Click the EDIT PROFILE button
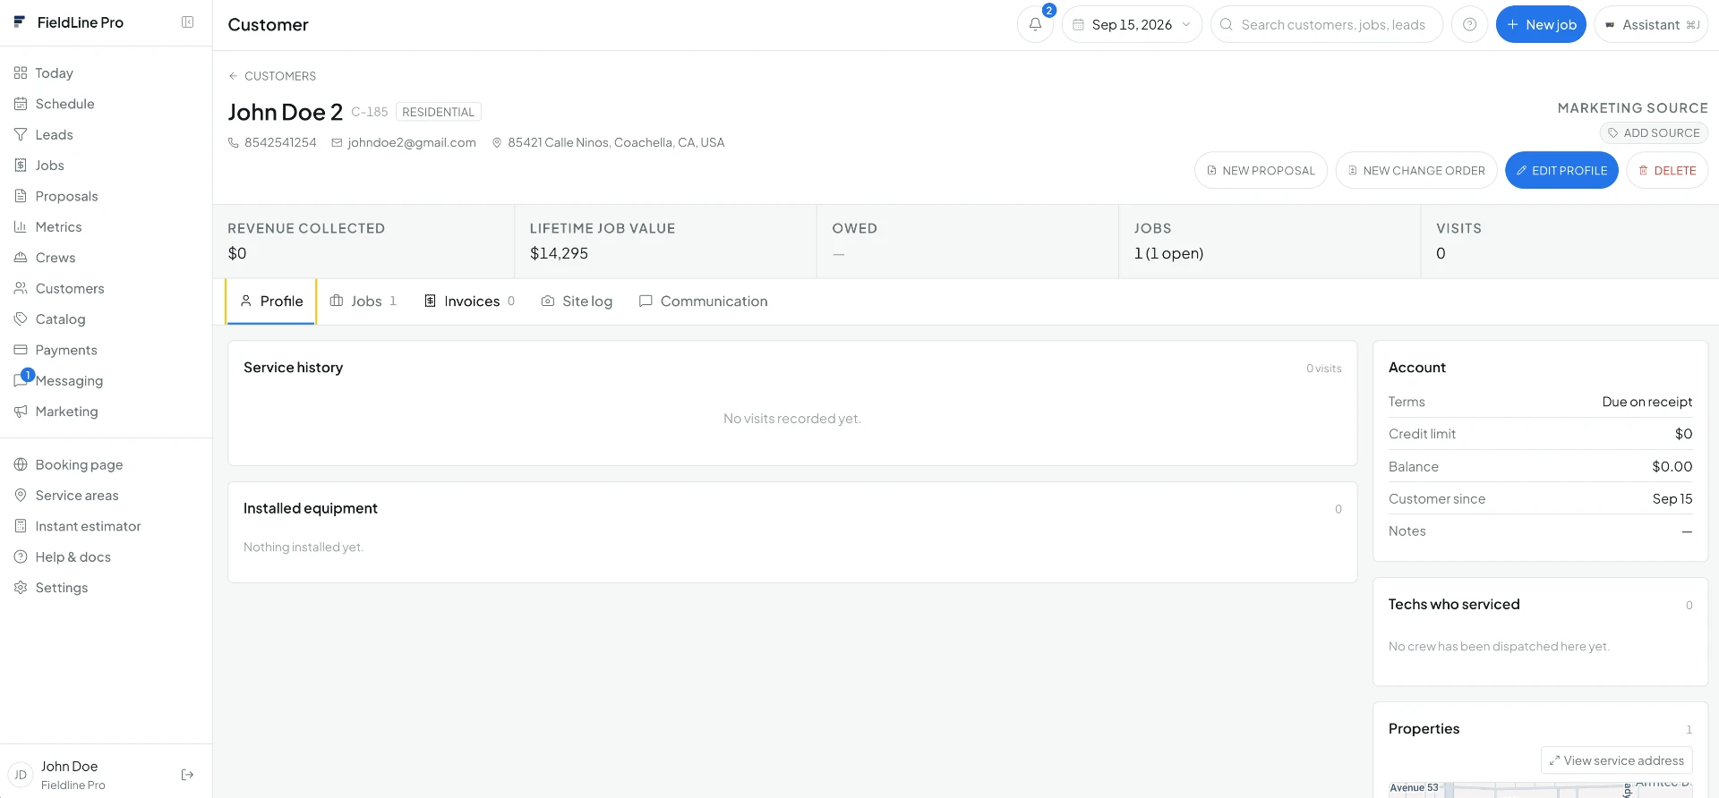 point(1561,170)
